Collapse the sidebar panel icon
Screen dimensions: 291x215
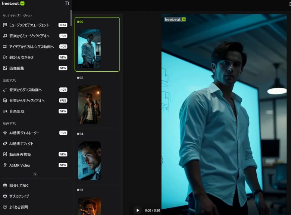[x=67, y=3]
